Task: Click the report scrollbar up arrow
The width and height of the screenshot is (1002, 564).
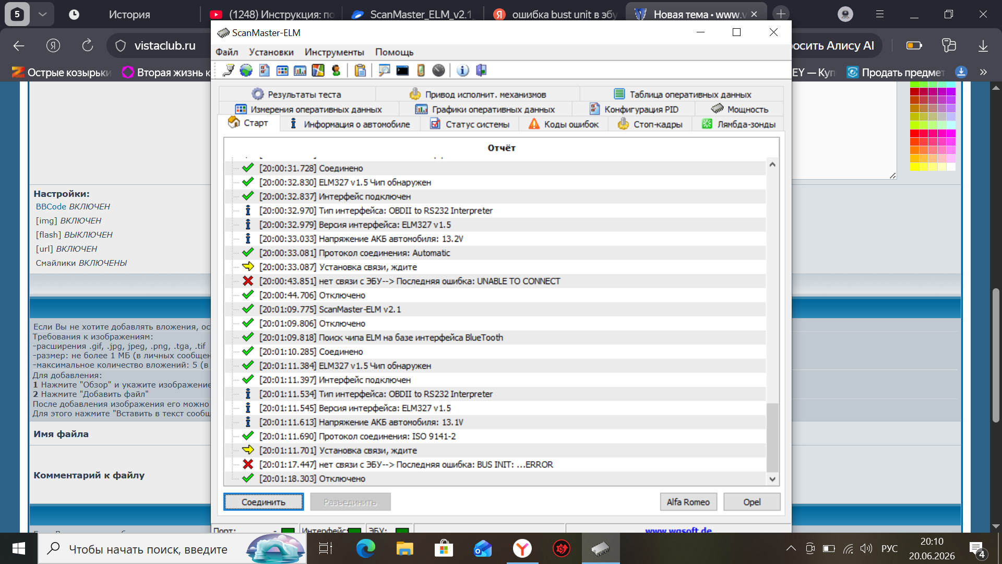Action: (x=772, y=164)
